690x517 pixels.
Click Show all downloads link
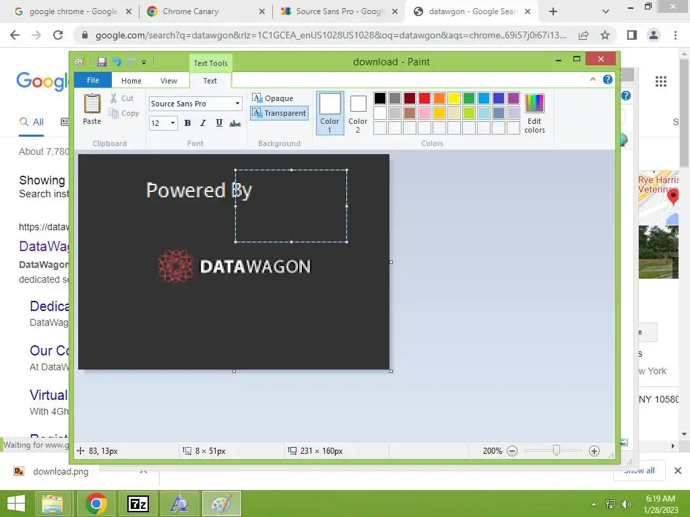pos(639,471)
